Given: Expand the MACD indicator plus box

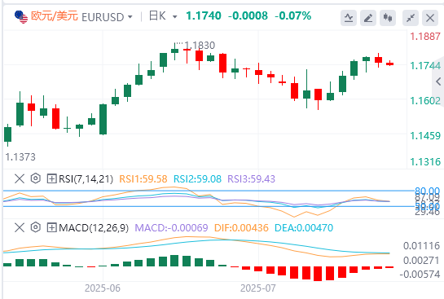Looking at the screenshot, I should pos(51,227).
